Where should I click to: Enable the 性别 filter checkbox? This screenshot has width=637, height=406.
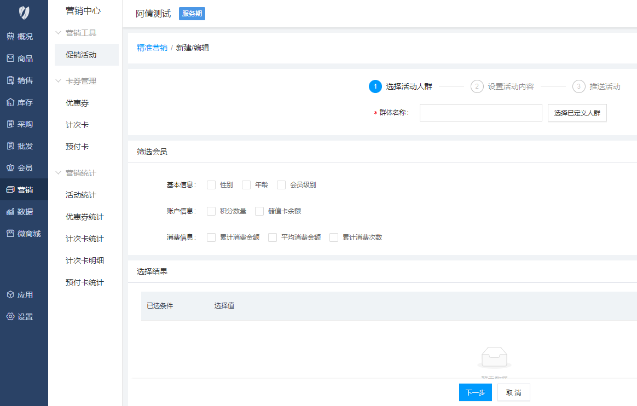pyautogui.click(x=211, y=185)
